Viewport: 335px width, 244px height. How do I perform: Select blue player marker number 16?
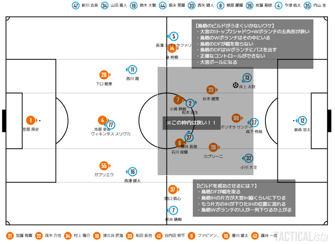(x=133, y=172)
